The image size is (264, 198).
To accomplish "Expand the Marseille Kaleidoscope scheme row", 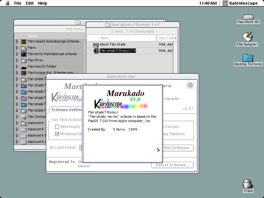I will pyautogui.click(x=17, y=54).
